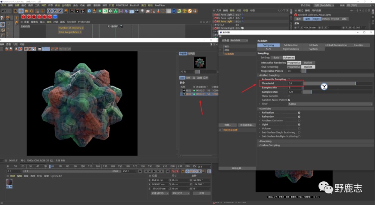The width and height of the screenshot is (375, 205).
Task: Click the Play forward timeline button
Action: 154,171
